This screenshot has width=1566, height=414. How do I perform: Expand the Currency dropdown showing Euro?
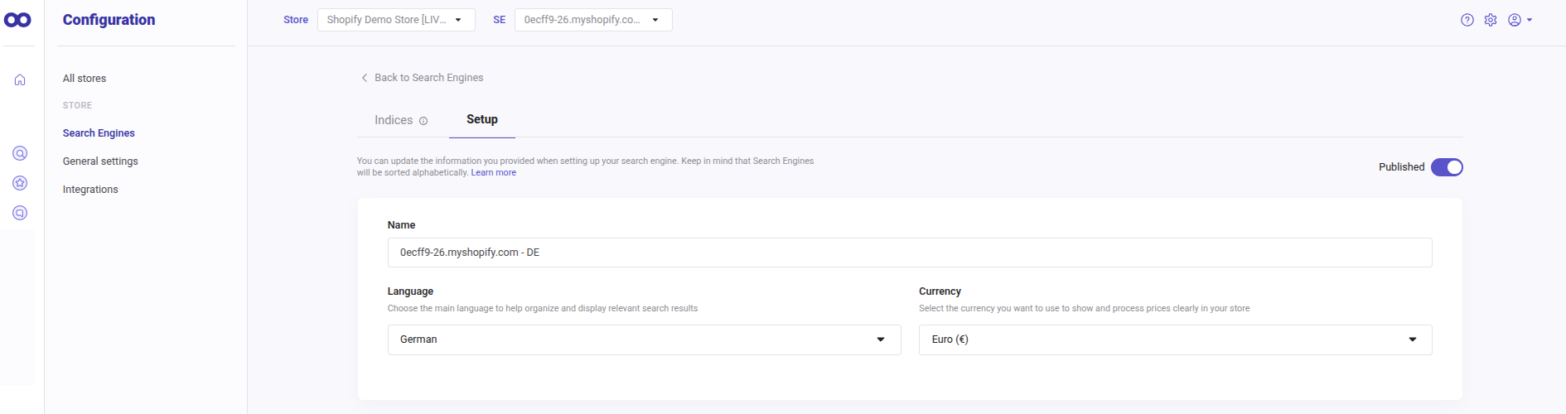[1175, 339]
